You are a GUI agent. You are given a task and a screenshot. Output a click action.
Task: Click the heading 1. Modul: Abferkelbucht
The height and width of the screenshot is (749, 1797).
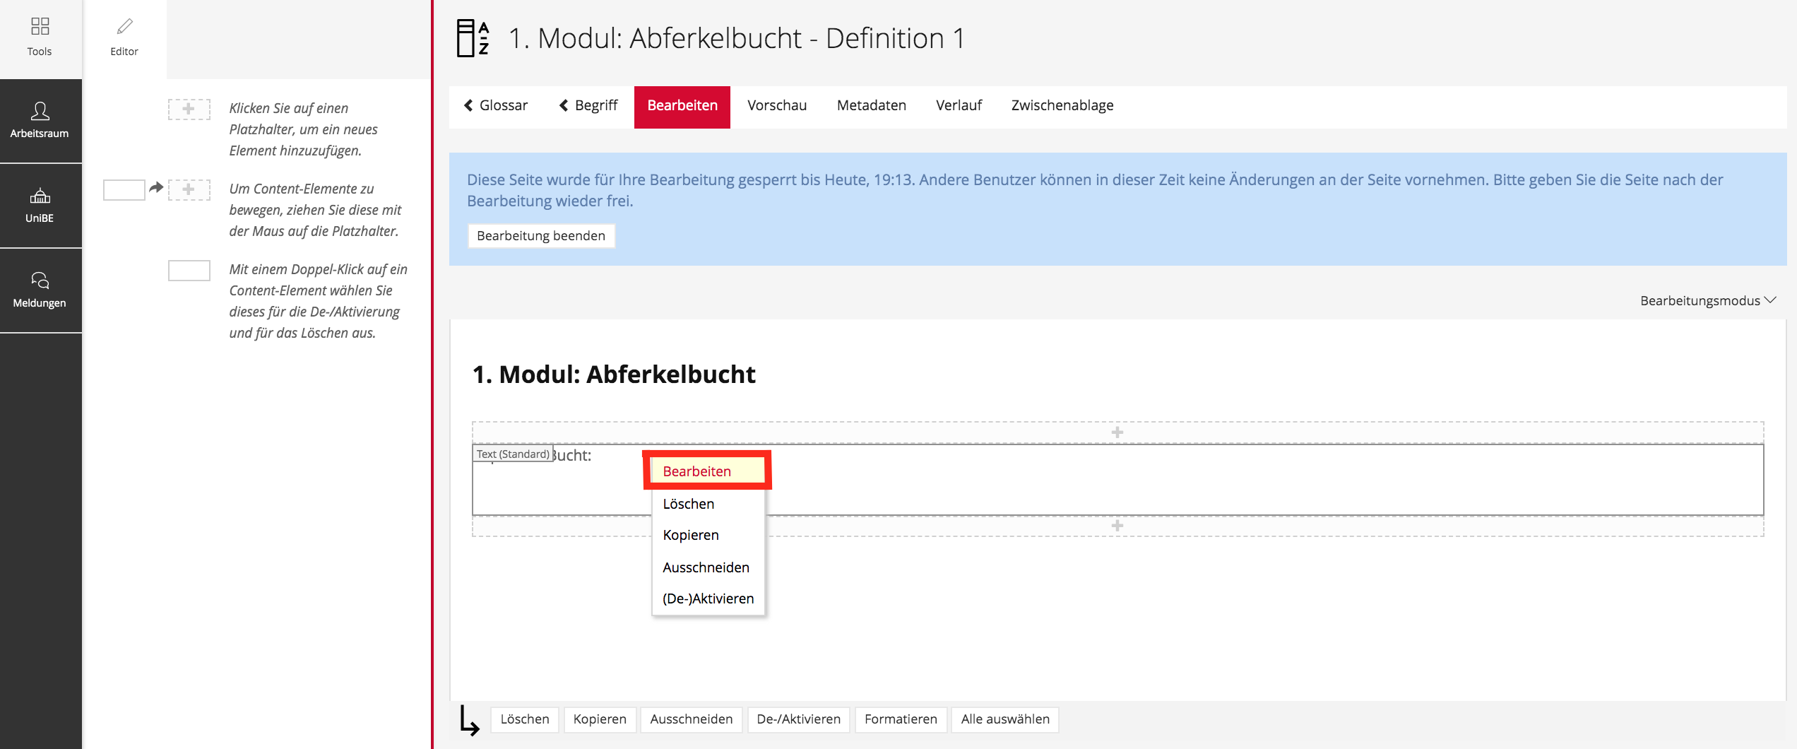(x=614, y=374)
